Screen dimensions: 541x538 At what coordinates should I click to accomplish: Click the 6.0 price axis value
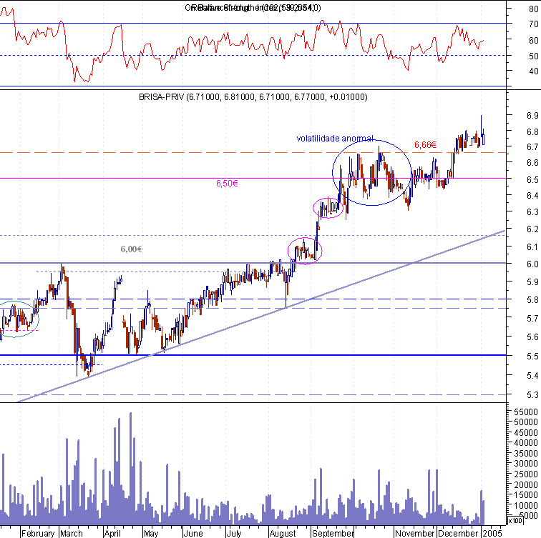[x=532, y=264]
